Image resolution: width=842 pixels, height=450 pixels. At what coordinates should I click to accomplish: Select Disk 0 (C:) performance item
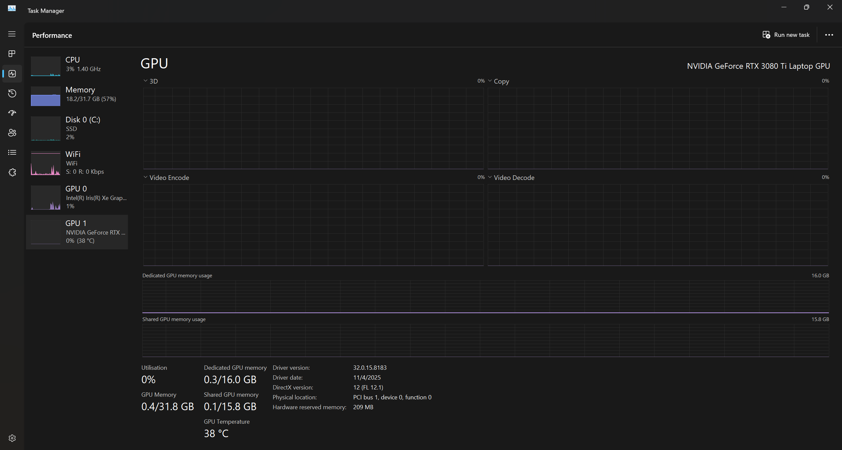[77, 128]
